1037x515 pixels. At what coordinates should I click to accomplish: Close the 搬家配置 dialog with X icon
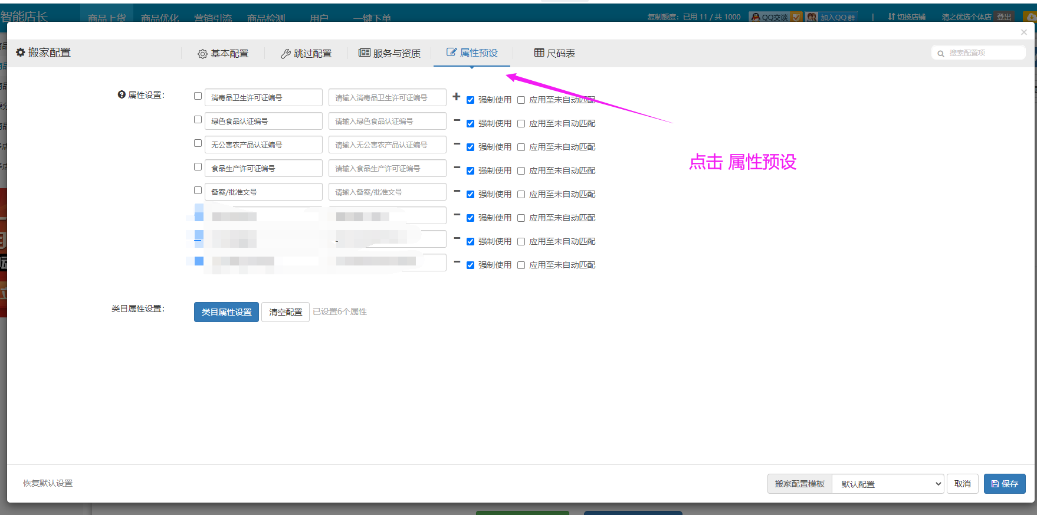pos(1023,32)
